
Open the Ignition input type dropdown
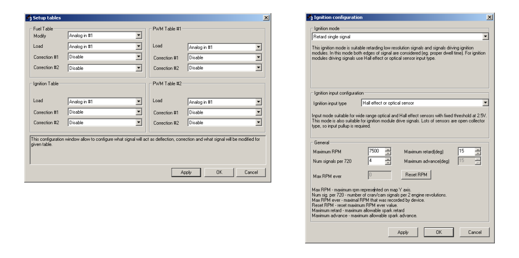[x=485, y=103]
